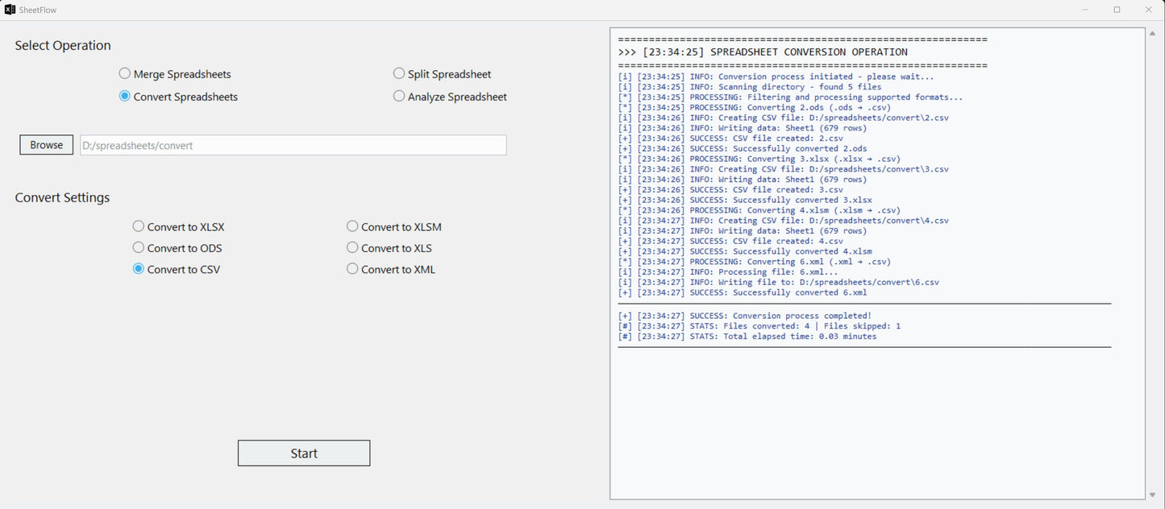Viewport: 1165px width, 509px height.
Task: Enable Convert to XLSX output format
Action: click(138, 226)
